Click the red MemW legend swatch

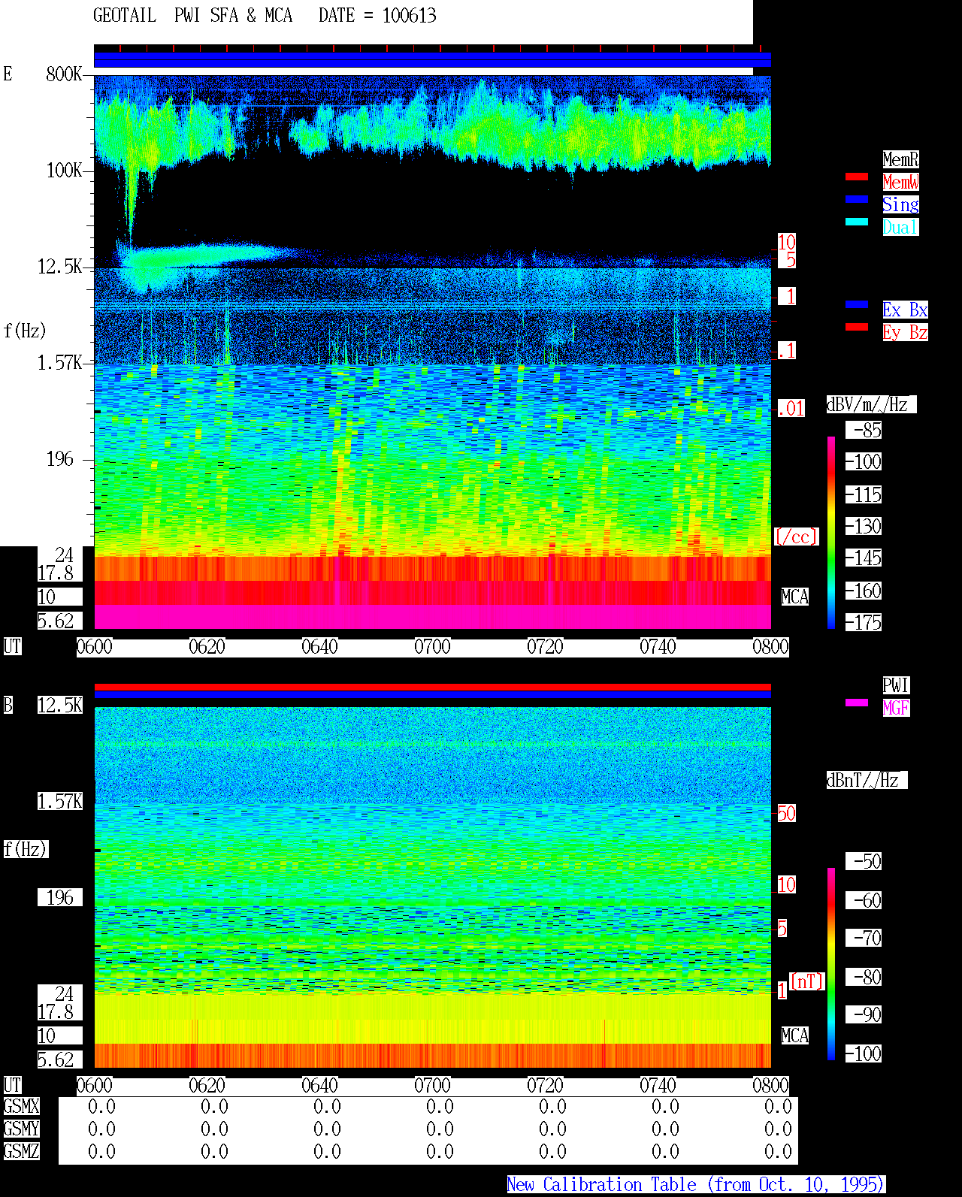[x=857, y=177]
